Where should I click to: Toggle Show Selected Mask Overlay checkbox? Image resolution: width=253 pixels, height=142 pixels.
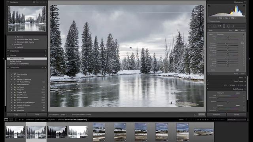(x=71, y=115)
